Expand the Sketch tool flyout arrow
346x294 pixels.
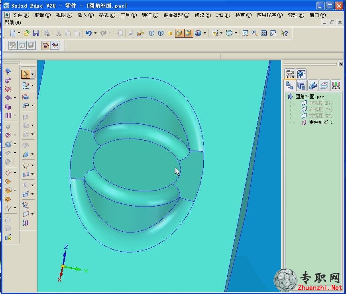click(x=32, y=85)
